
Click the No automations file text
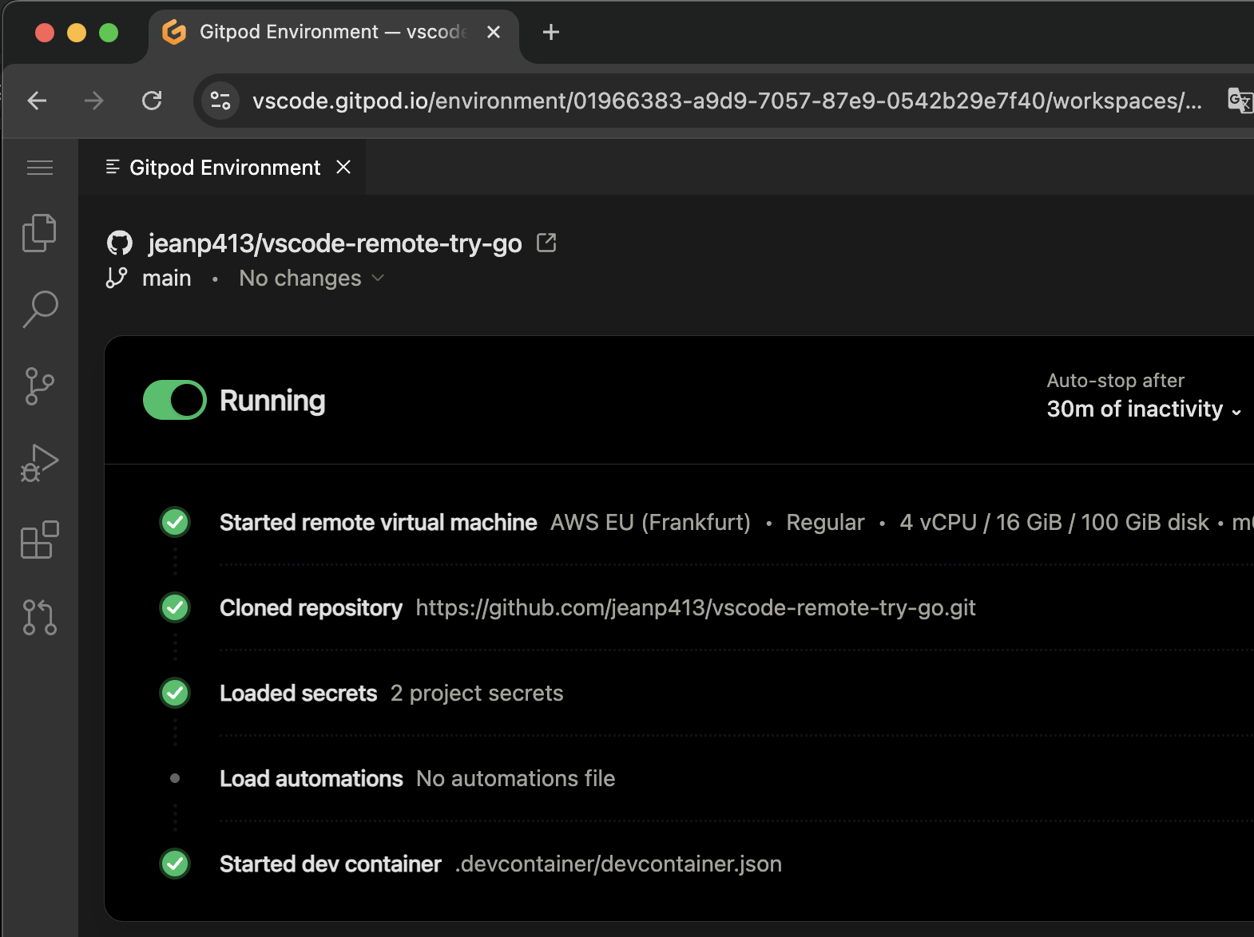pos(515,778)
